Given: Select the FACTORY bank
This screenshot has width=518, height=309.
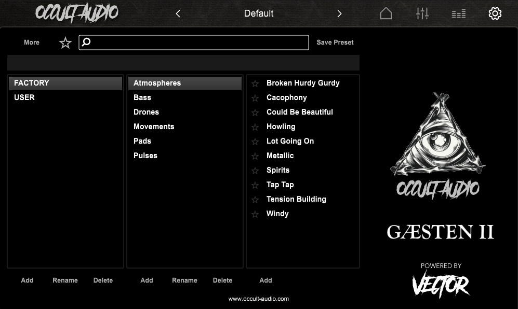Looking at the screenshot, I should pyautogui.click(x=65, y=83).
